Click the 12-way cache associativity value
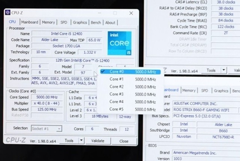Image resolution: width=240 pixels, height=161 pixels. [125, 117]
